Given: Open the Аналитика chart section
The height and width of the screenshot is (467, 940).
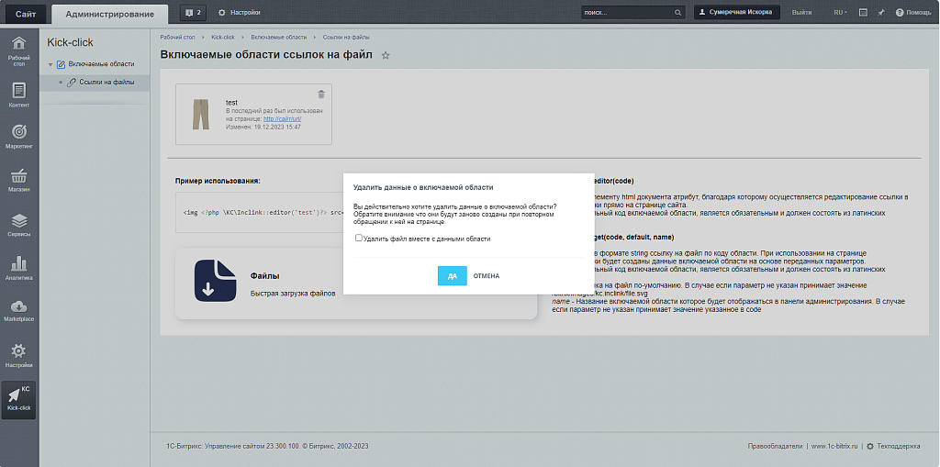Looking at the screenshot, I should point(19,268).
